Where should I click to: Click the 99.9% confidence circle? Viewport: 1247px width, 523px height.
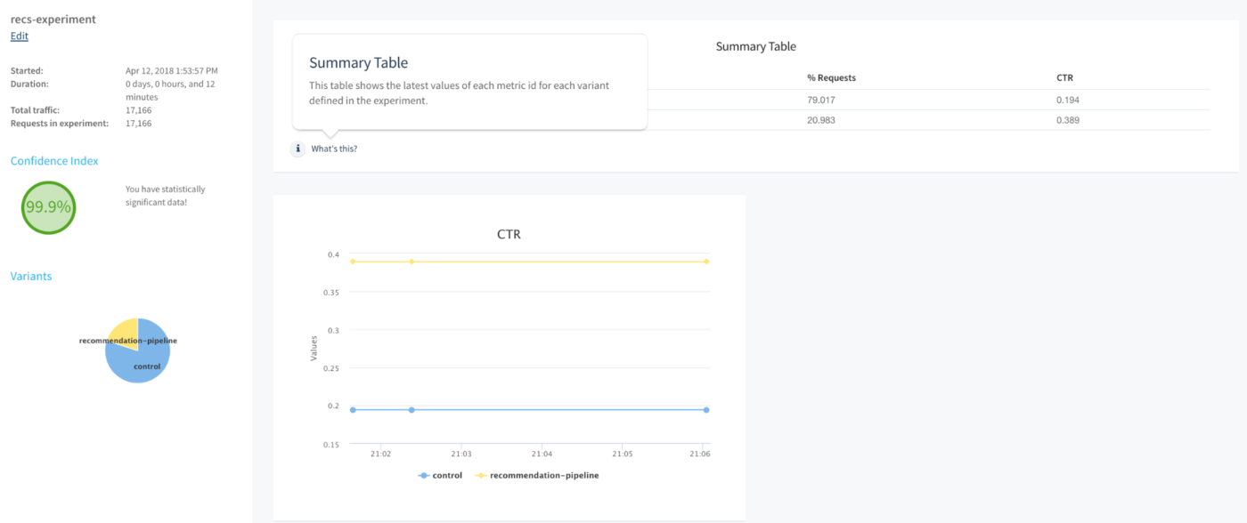[48, 207]
